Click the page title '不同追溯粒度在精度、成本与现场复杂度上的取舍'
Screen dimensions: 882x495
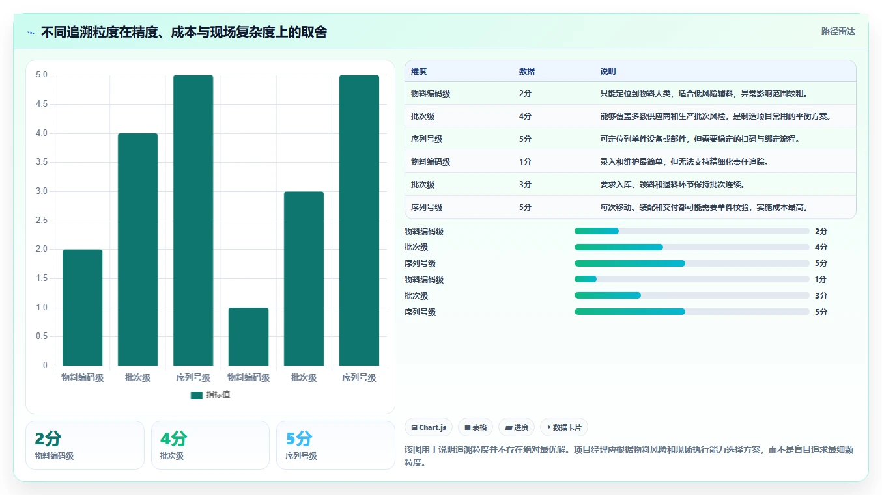pos(184,33)
